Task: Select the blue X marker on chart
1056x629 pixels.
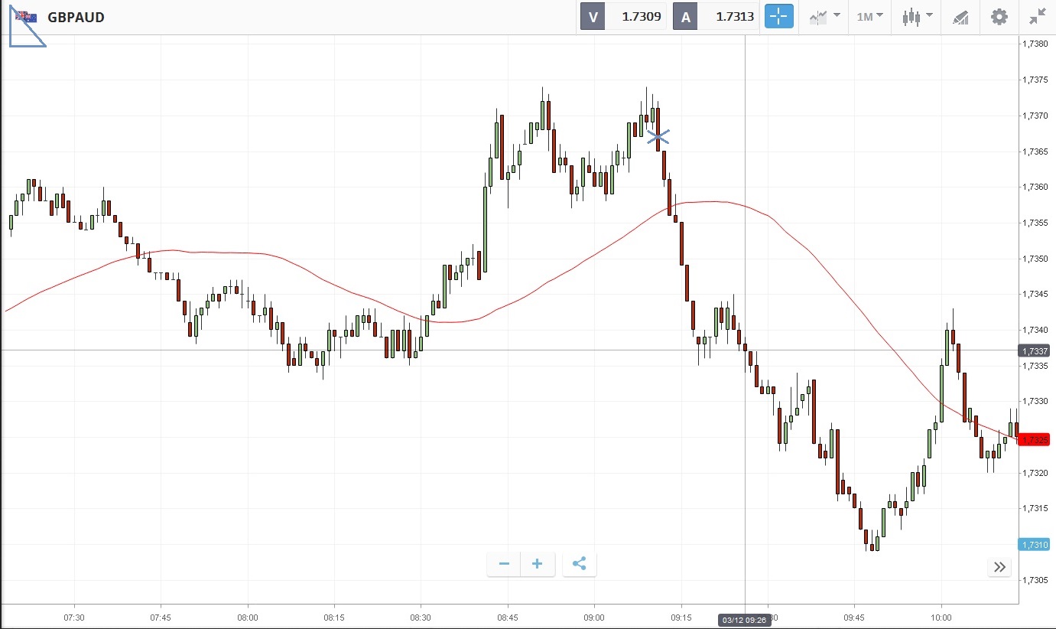Action: pyautogui.click(x=658, y=137)
